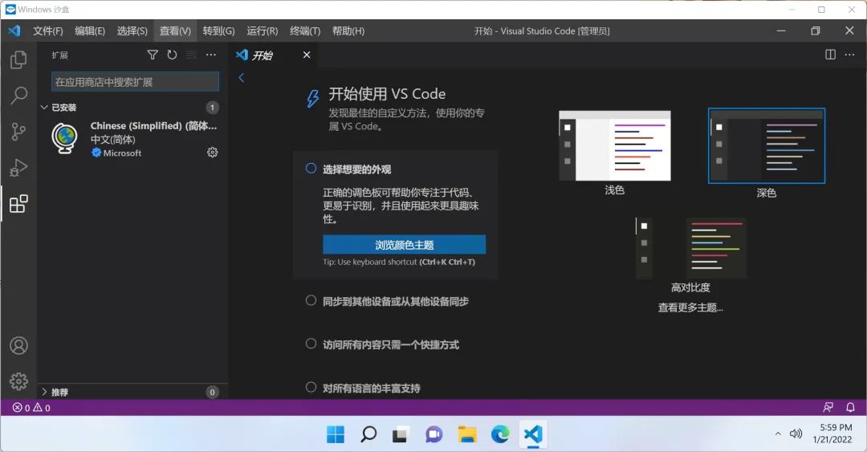Select the 访问所有内容只需一个快捷方式 step radio
This screenshot has height=452, width=867.
pyautogui.click(x=311, y=344)
